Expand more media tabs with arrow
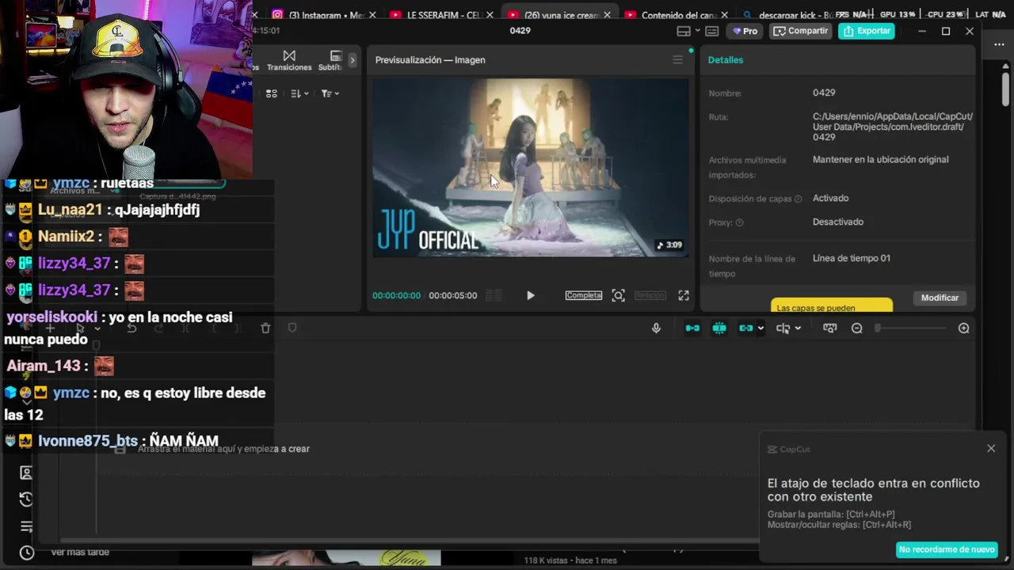Screen dimensions: 1014x570 coord(353,60)
